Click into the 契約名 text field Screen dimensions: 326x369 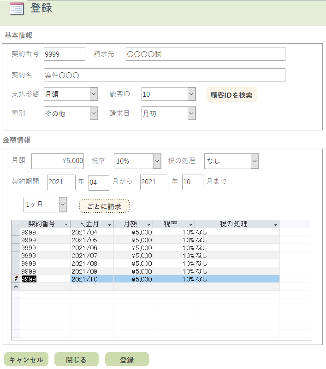[x=164, y=75]
